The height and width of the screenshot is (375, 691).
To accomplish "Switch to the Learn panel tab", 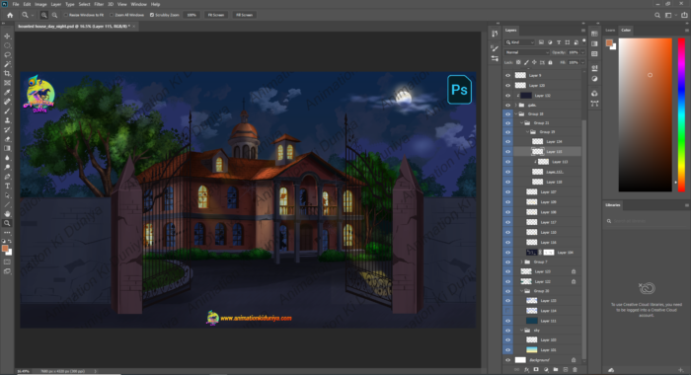I will (610, 31).
